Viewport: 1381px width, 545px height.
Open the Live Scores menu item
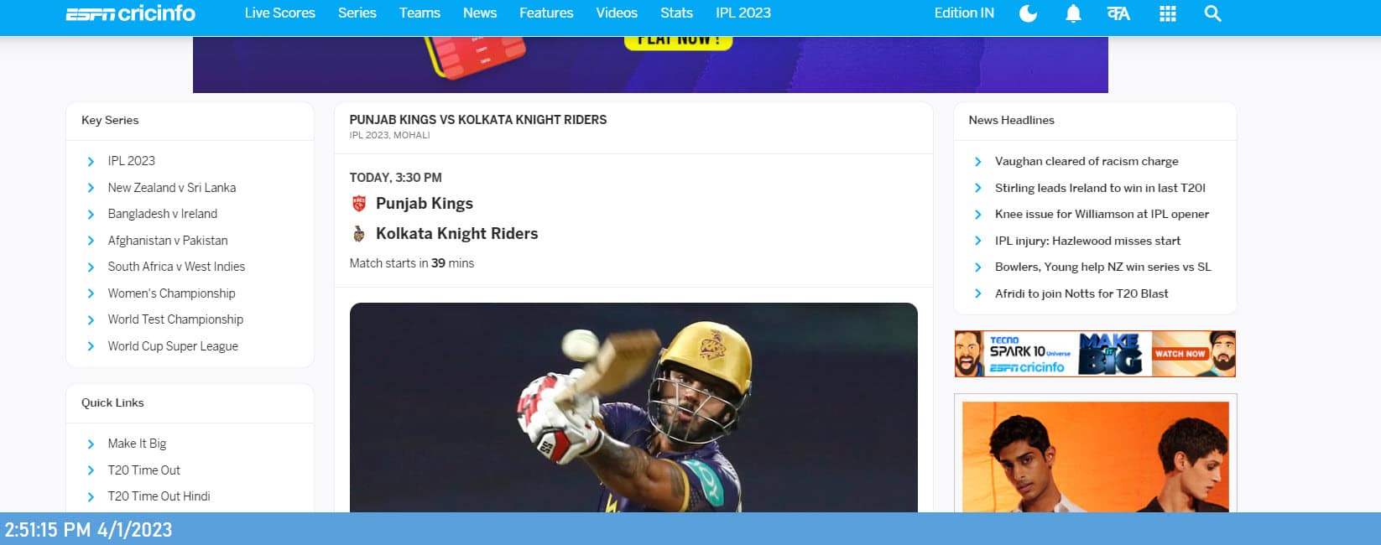tap(279, 13)
